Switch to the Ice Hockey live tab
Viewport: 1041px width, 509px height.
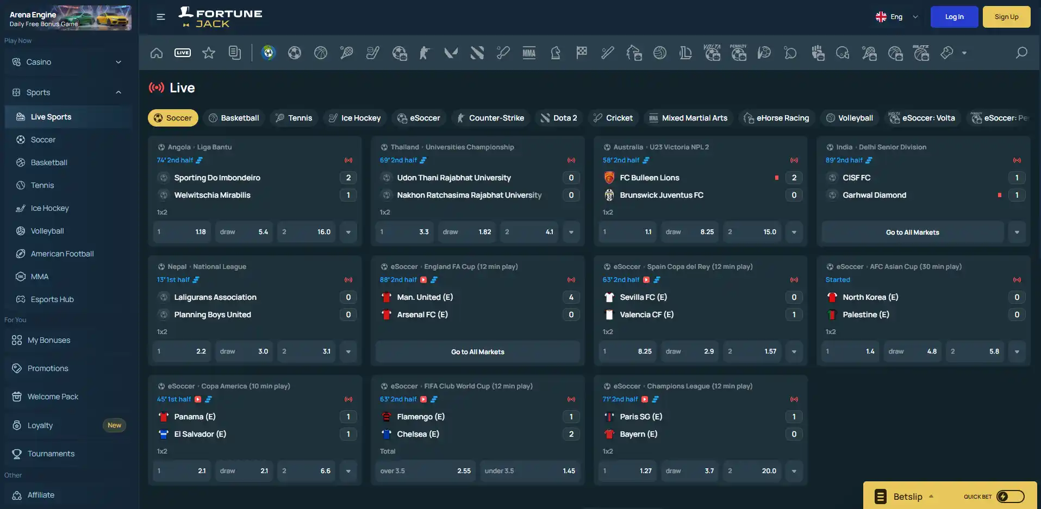pyautogui.click(x=354, y=118)
